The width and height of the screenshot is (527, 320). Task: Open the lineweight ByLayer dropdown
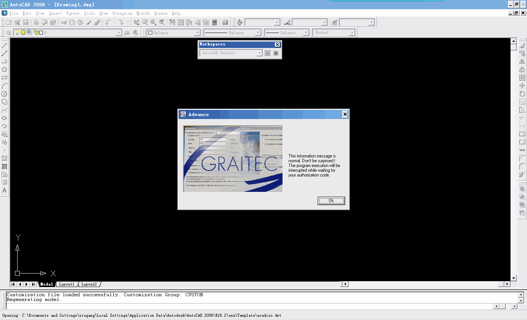click(x=306, y=33)
